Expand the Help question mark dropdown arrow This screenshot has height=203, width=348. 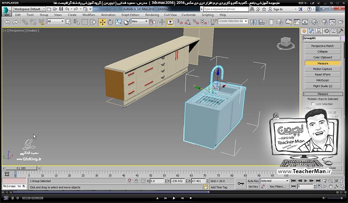click(x=314, y=9)
